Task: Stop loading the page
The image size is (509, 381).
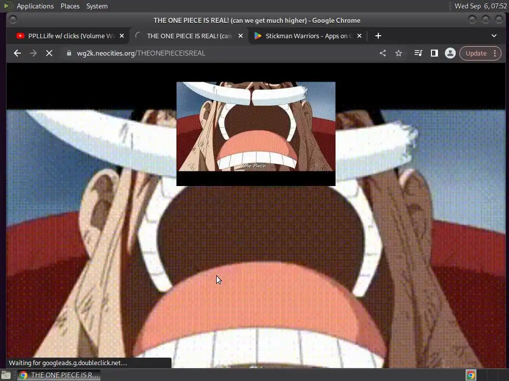Action: [x=49, y=53]
